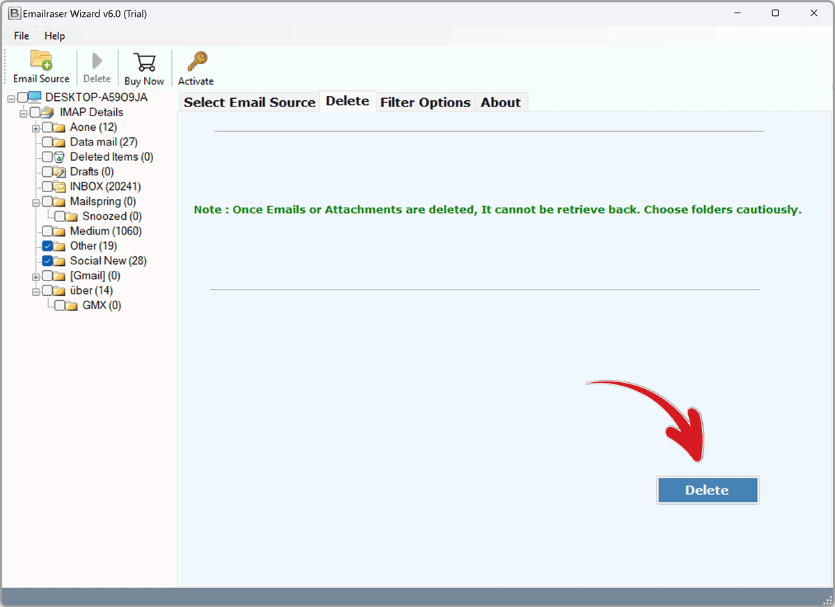Click the Aone folder icon
Viewport: 835px width, 607px height.
point(60,127)
